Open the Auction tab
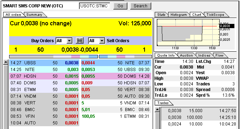The height and width of the screenshot is (129, 240). (x=186, y=56)
